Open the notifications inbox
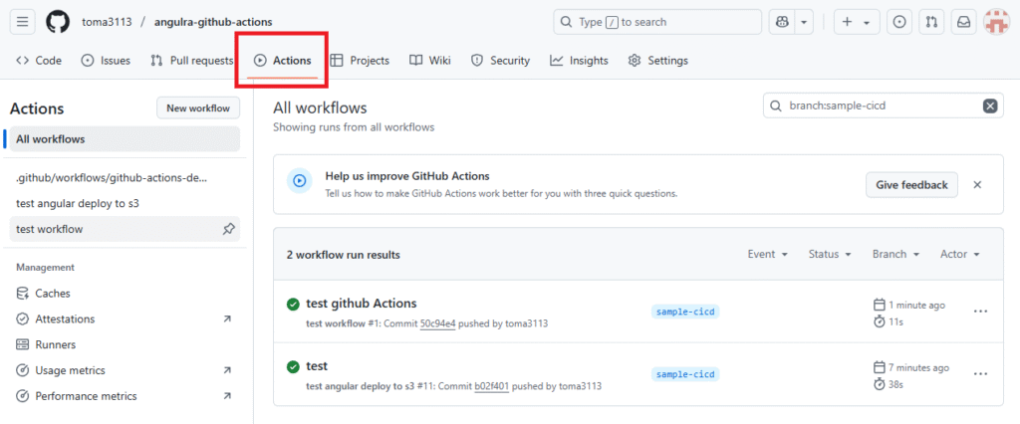 point(963,22)
